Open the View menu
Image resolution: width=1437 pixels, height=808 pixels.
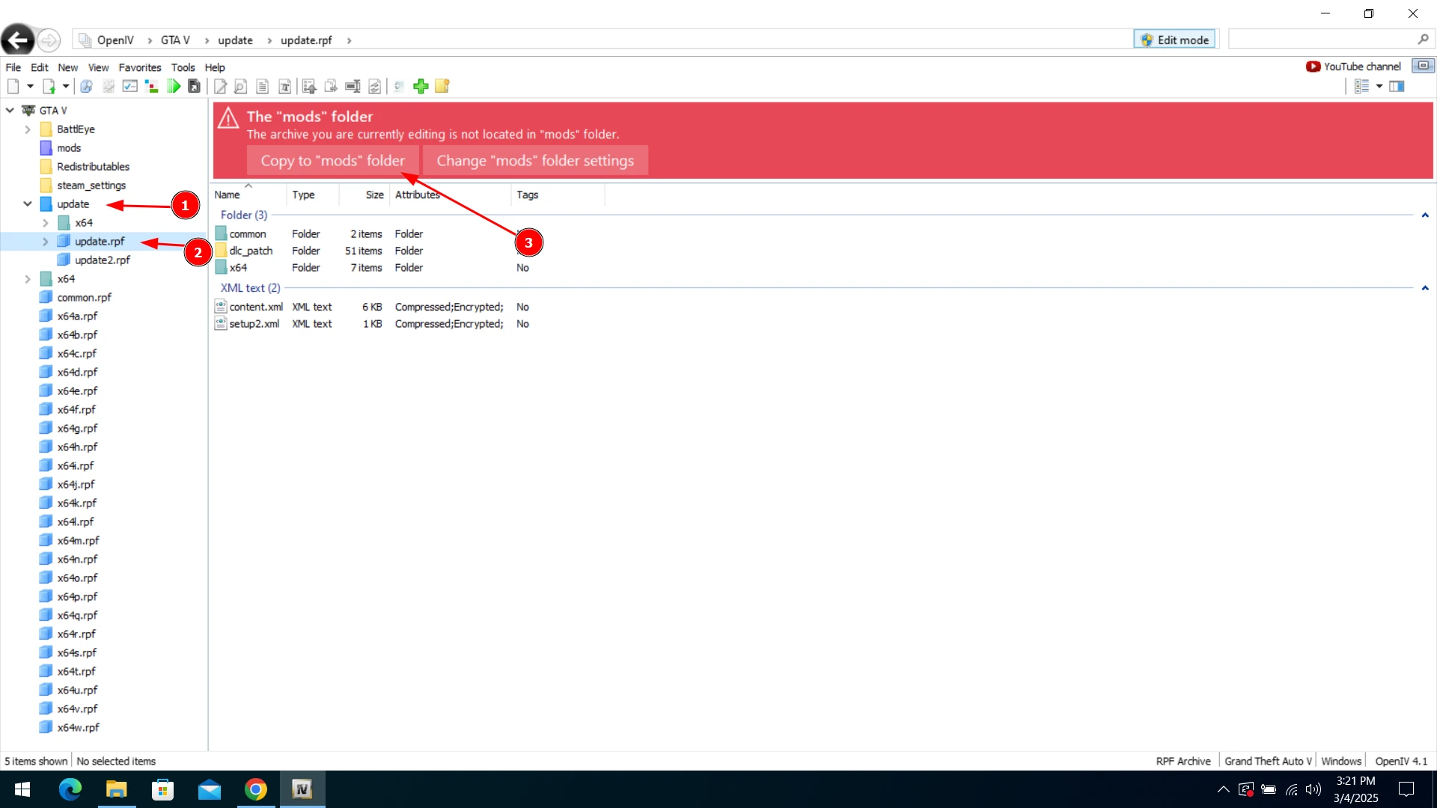click(x=98, y=67)
